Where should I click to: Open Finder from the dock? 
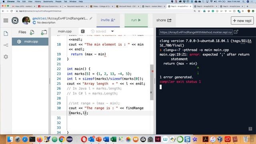coord(10,139)
